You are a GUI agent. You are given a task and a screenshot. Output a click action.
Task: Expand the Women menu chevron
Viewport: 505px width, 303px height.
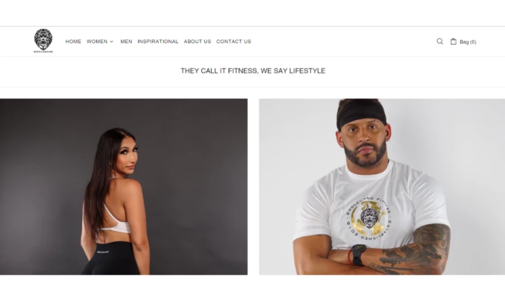[x=112, y=42]
